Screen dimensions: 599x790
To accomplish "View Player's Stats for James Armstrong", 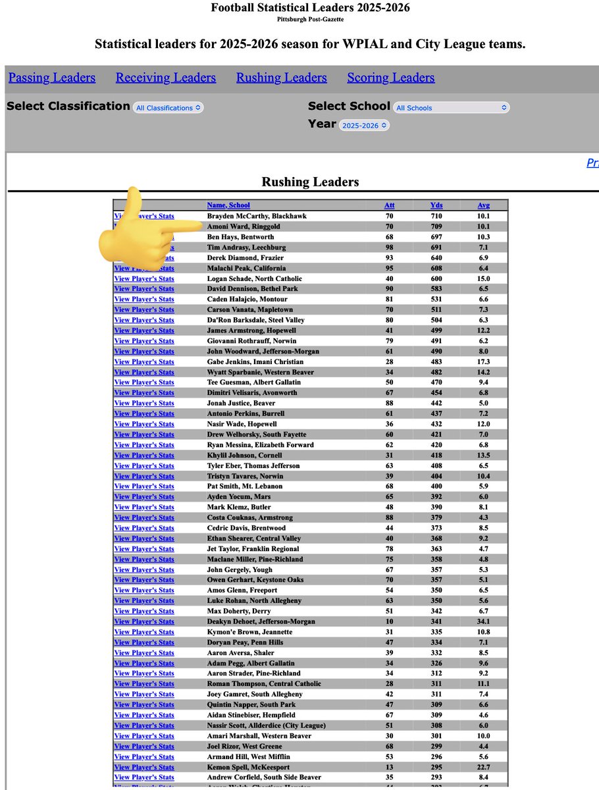I will tap(144, 330).
